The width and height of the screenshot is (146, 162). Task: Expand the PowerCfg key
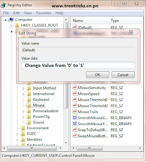tap(23, 117)
